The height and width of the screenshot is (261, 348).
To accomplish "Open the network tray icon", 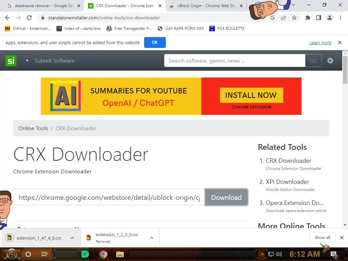I will tap(271, 254).
